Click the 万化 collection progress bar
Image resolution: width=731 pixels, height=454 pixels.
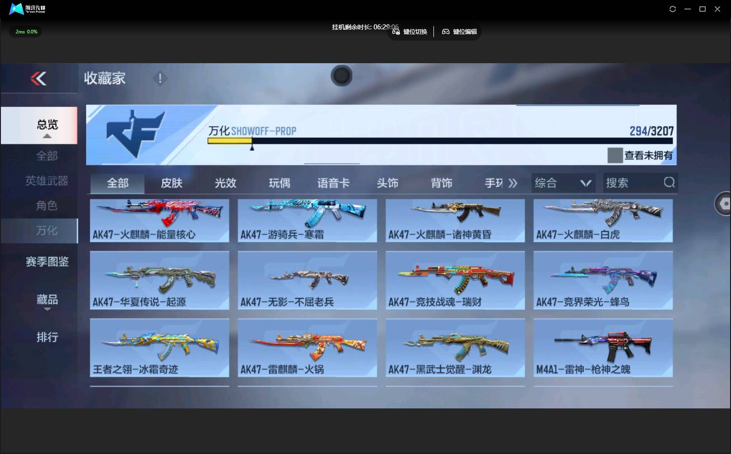[440, 141]
